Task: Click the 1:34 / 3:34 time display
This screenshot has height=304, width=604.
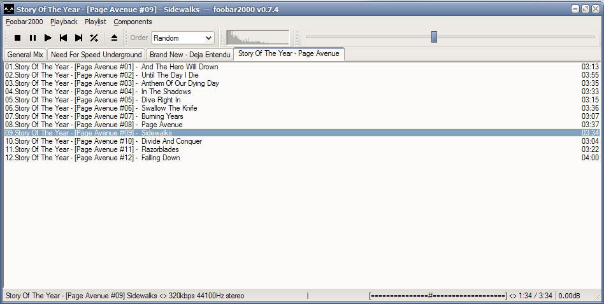Action: point(535,296)
